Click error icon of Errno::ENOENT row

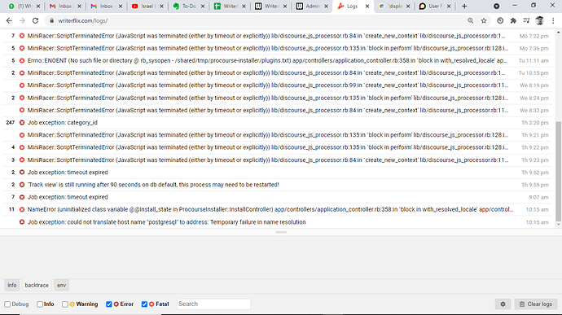pyautogui.click(x=22, y=60)
